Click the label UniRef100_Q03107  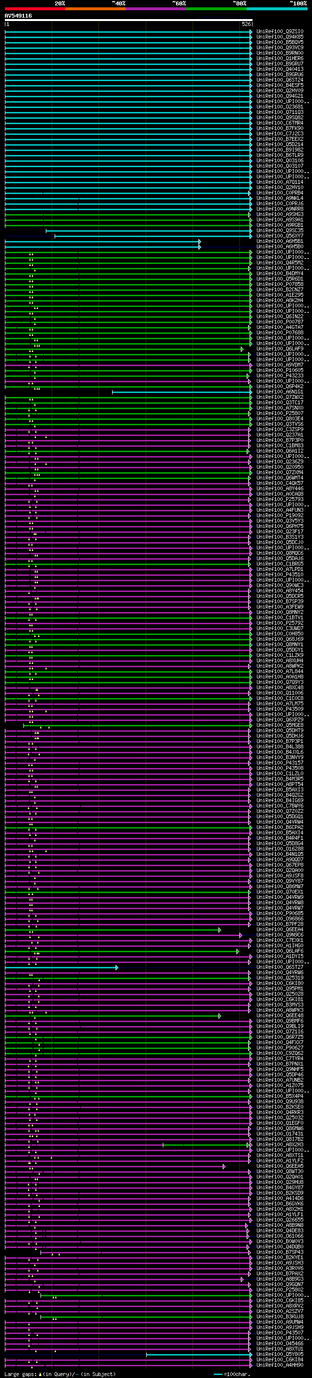[x=279, y=166]
